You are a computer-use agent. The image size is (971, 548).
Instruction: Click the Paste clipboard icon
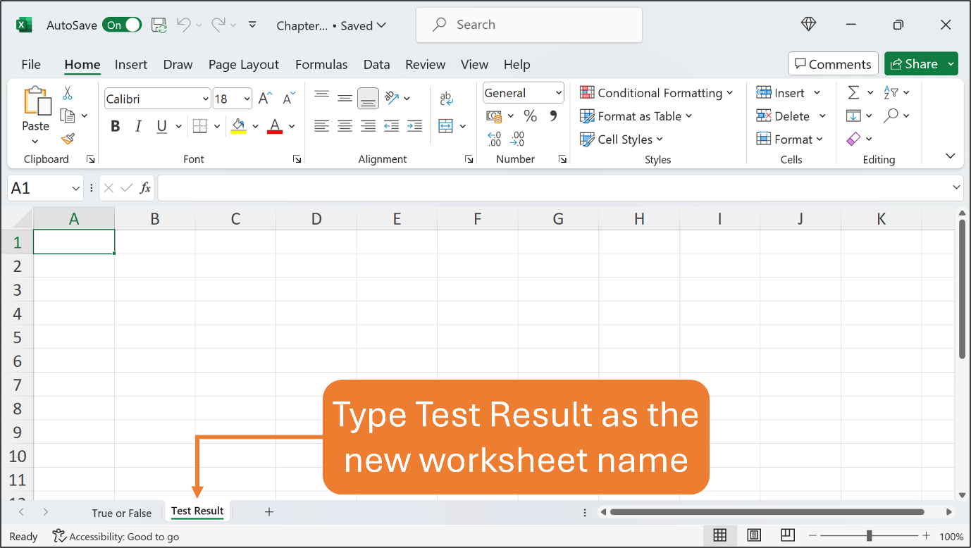pyautogui.click(x=37, y=101)
